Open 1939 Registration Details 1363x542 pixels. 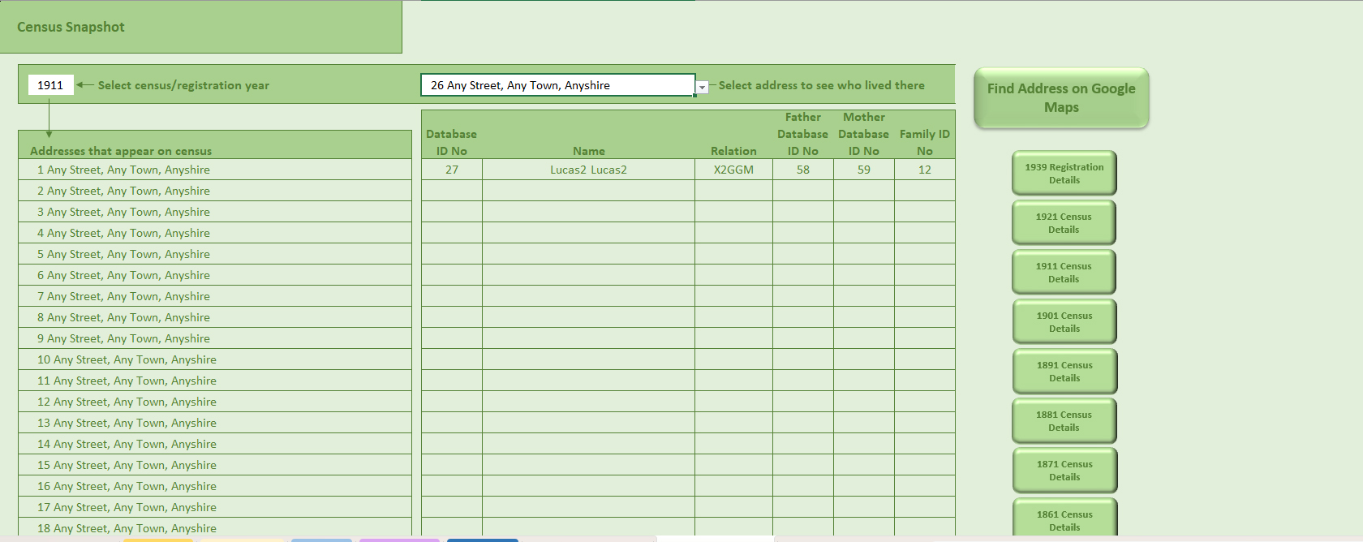point(1064,174)
